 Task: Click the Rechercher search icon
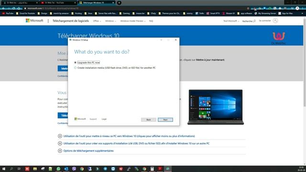254,21
